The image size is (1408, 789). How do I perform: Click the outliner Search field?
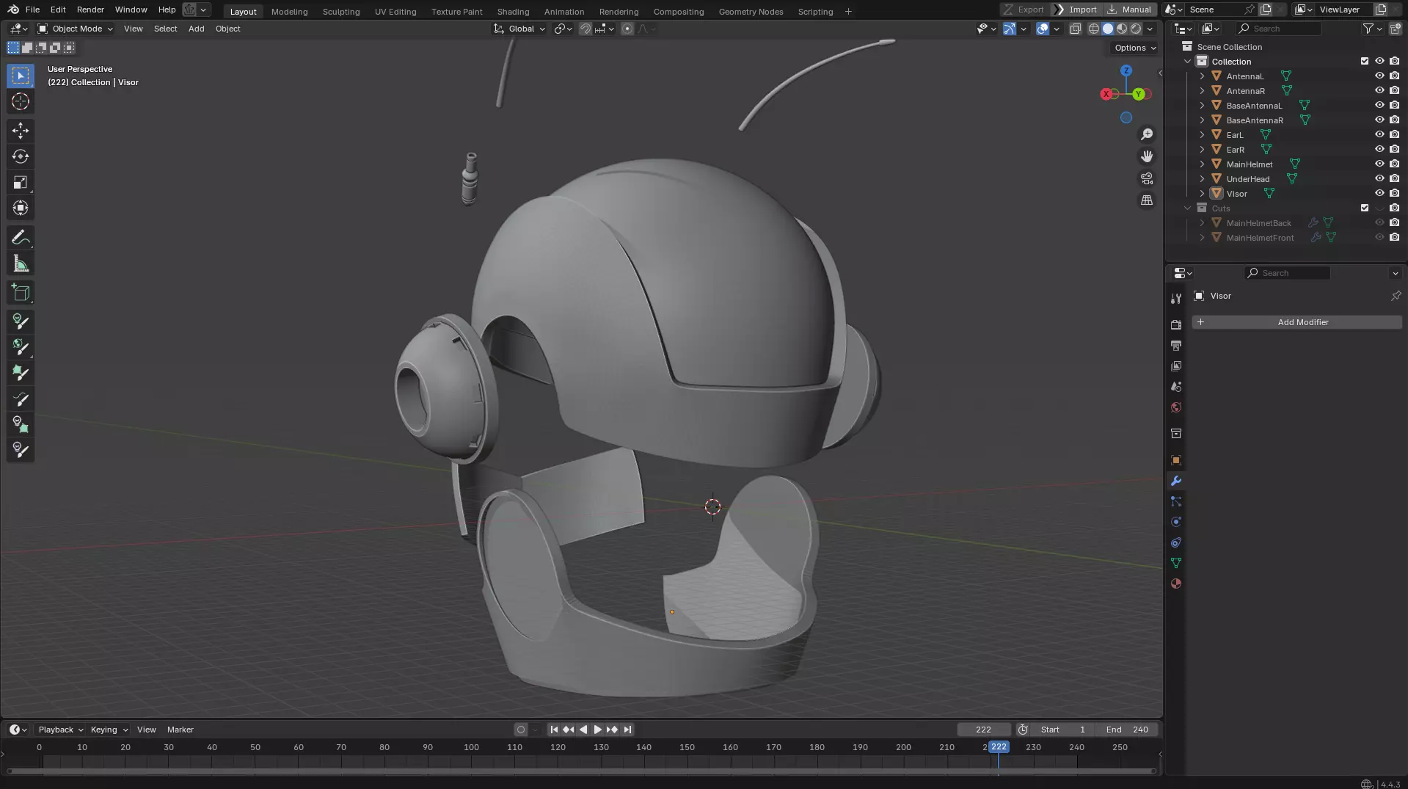[1279, 29]
